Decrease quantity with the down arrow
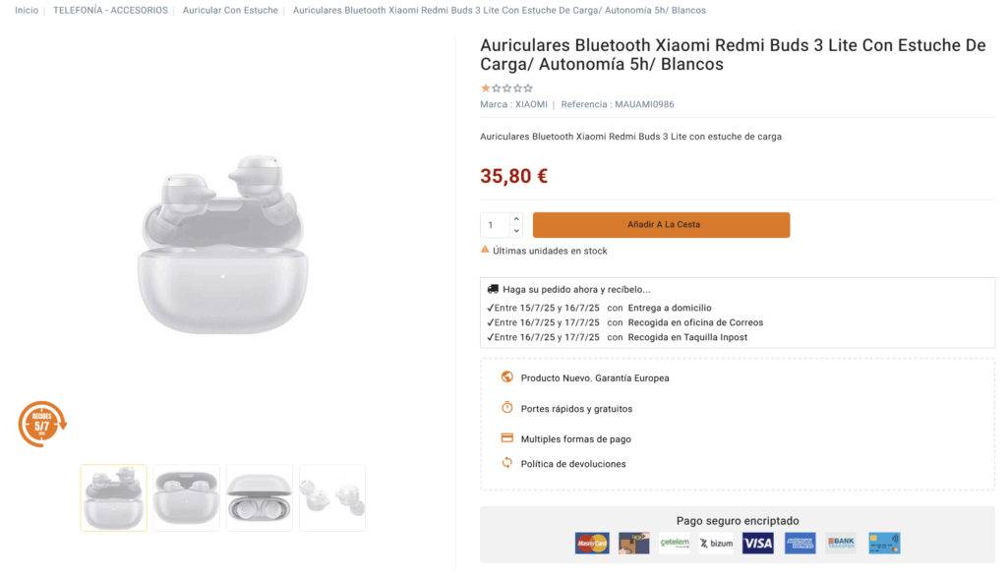 (516, 231)
